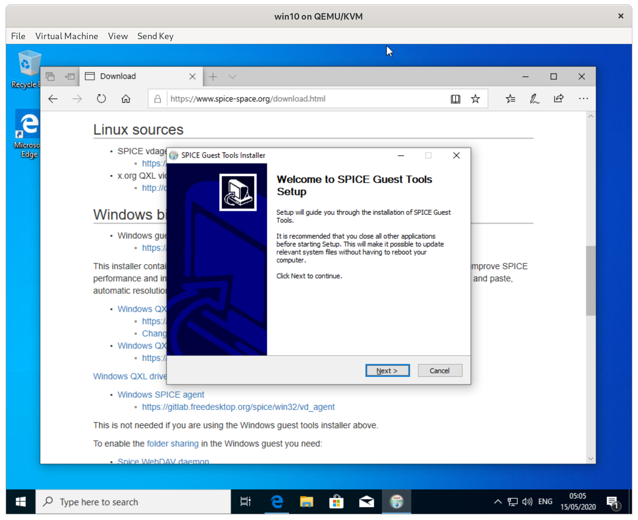Open the Mail app from the taskbar
The width and height of the screenshot is (638, 520).
click(366, 502)
